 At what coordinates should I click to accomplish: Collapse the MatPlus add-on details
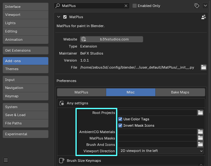click(x=59, y=17)
